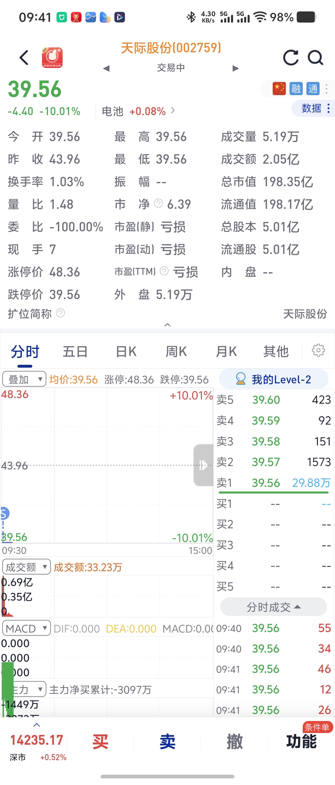
Task: Tap the 09:41 trade of 46 lots
Action: coord(274,669)
